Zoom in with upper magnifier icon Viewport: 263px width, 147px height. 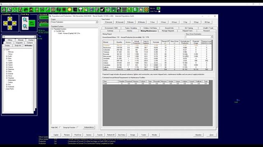pyautogui.click(x=25, y=20)
